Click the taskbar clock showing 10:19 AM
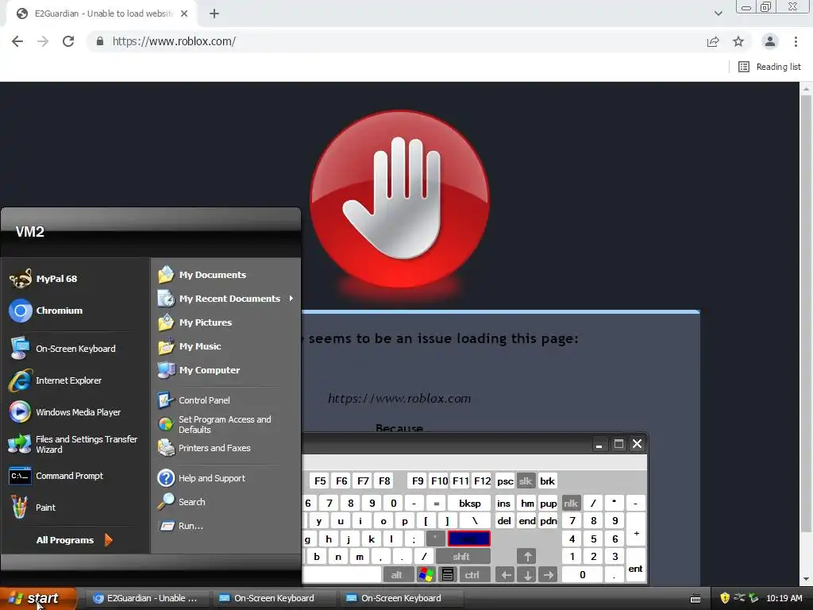The image size is (813, 610). tap(784, 598)
